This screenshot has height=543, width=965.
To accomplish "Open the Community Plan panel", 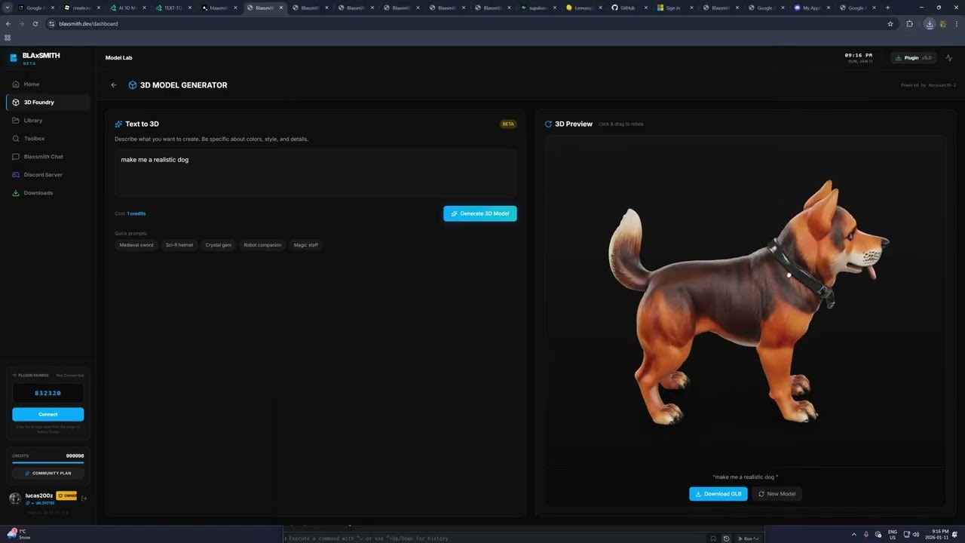I will pyautogui.click(x=47, y=473).
